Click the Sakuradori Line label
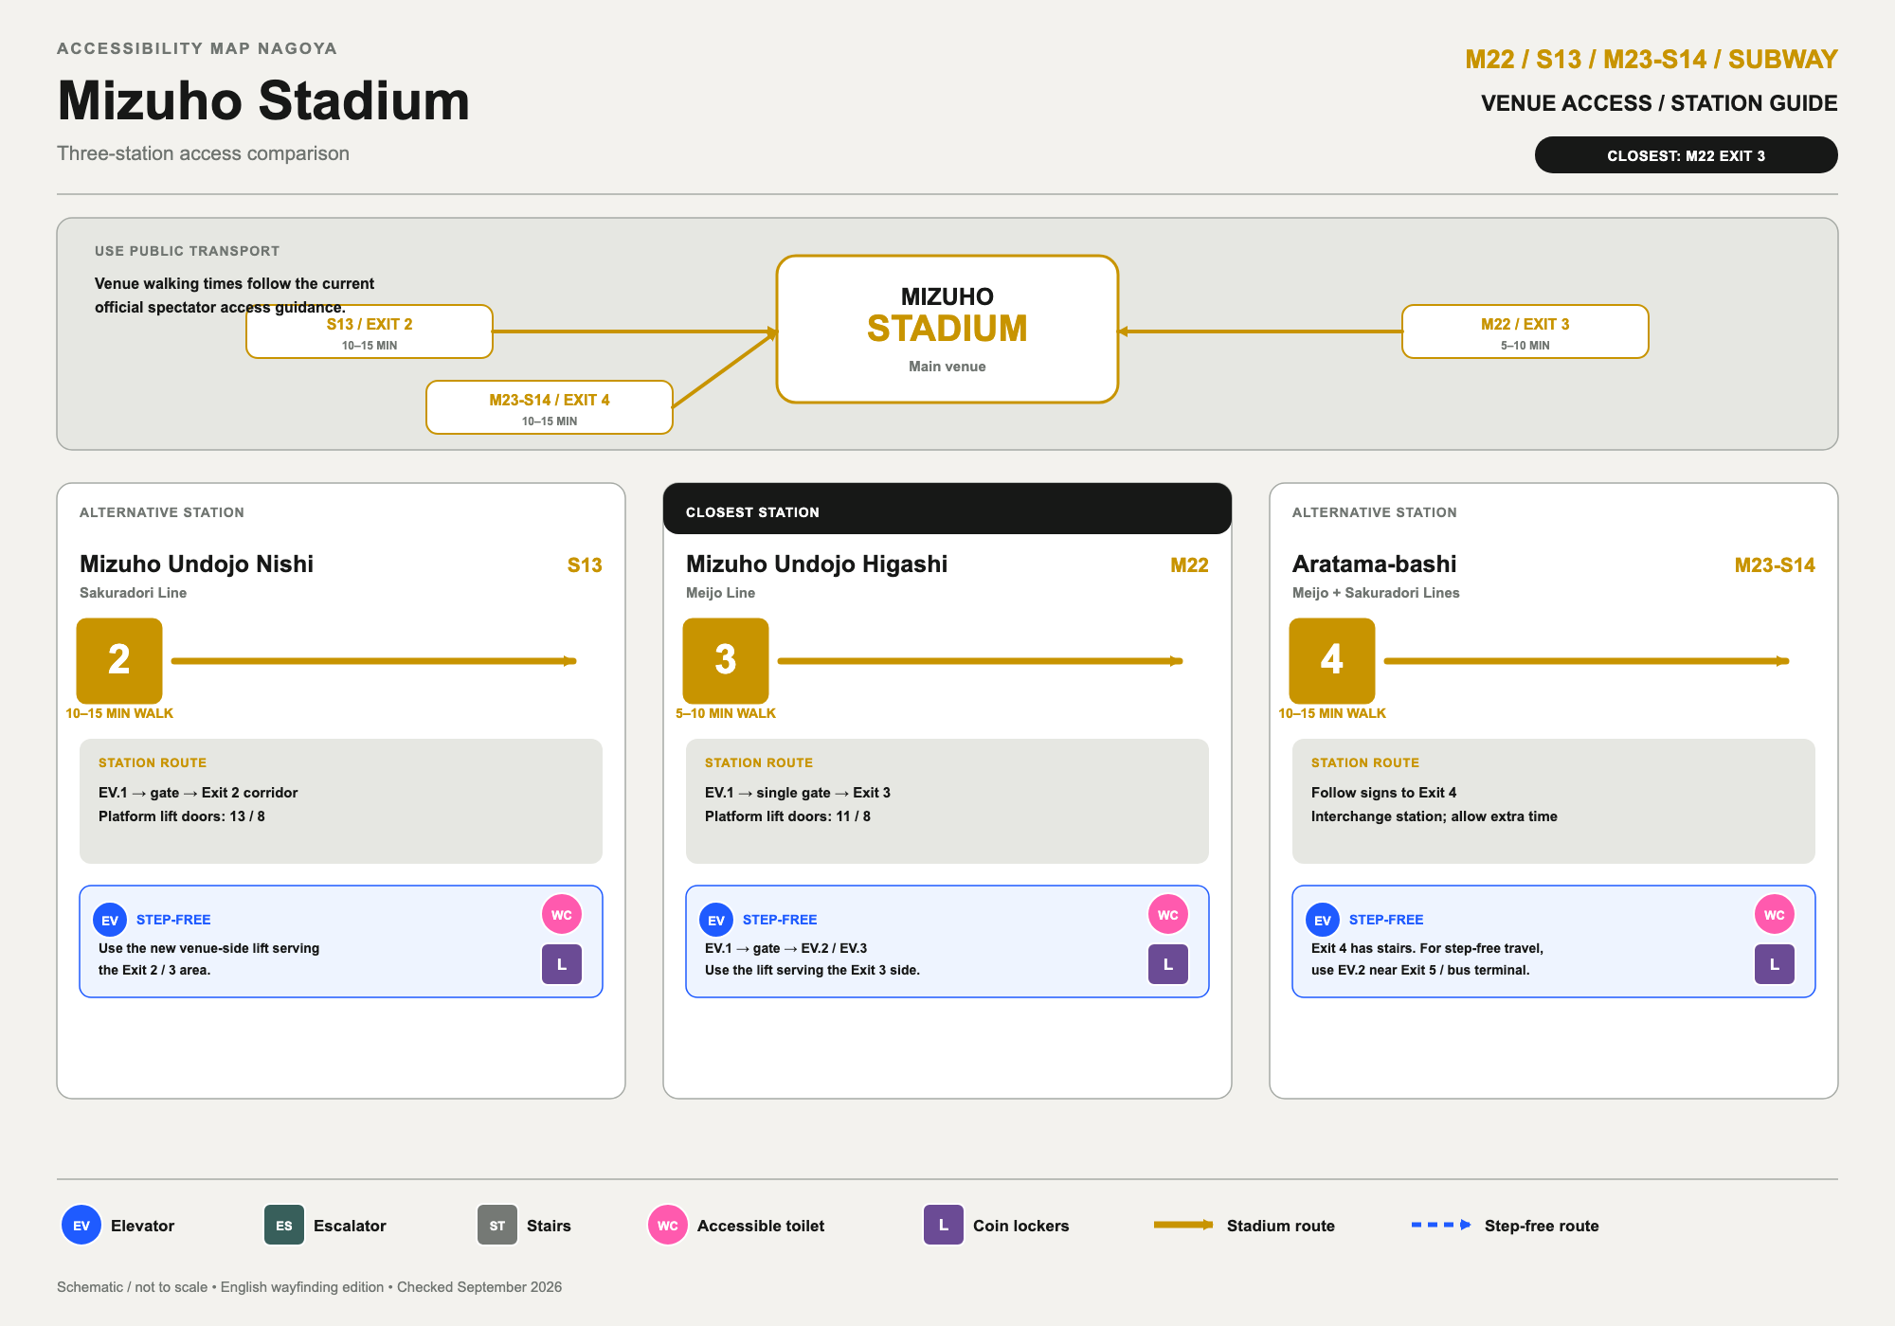Viewport: 1895px width, 1326px height. pos(134,593)
